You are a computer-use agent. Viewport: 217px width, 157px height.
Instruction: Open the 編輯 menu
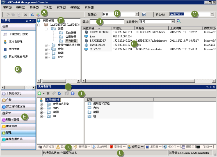click(20, 7)
